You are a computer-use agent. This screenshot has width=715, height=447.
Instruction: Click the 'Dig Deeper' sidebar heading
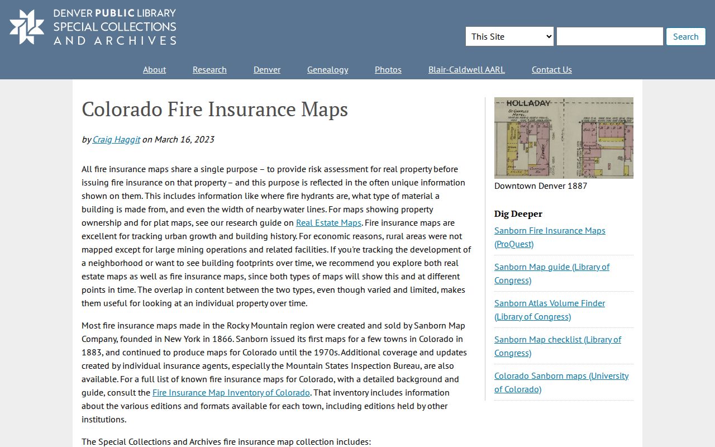(518, 213)
